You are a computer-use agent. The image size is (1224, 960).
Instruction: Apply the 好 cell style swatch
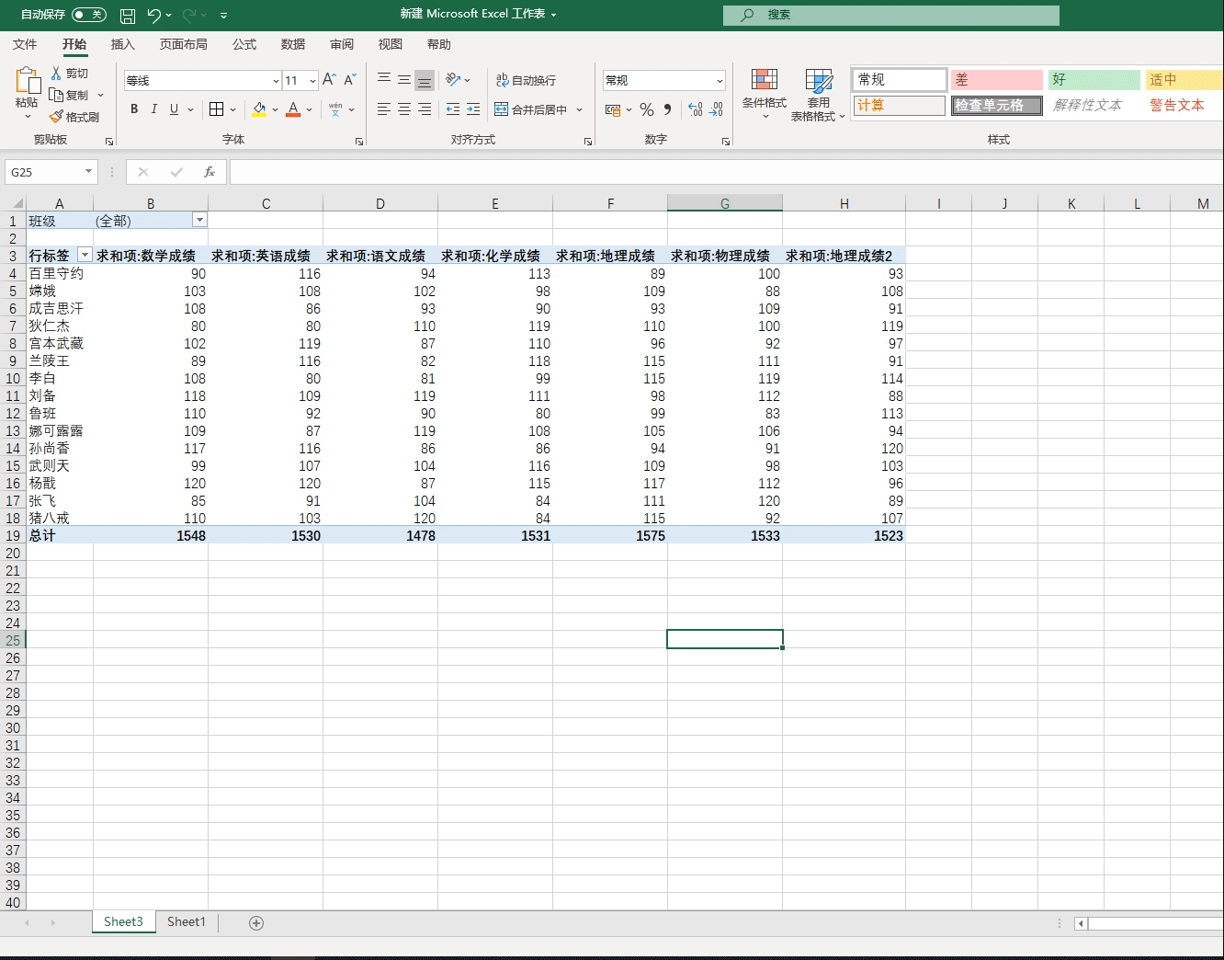click(1094, 80)
